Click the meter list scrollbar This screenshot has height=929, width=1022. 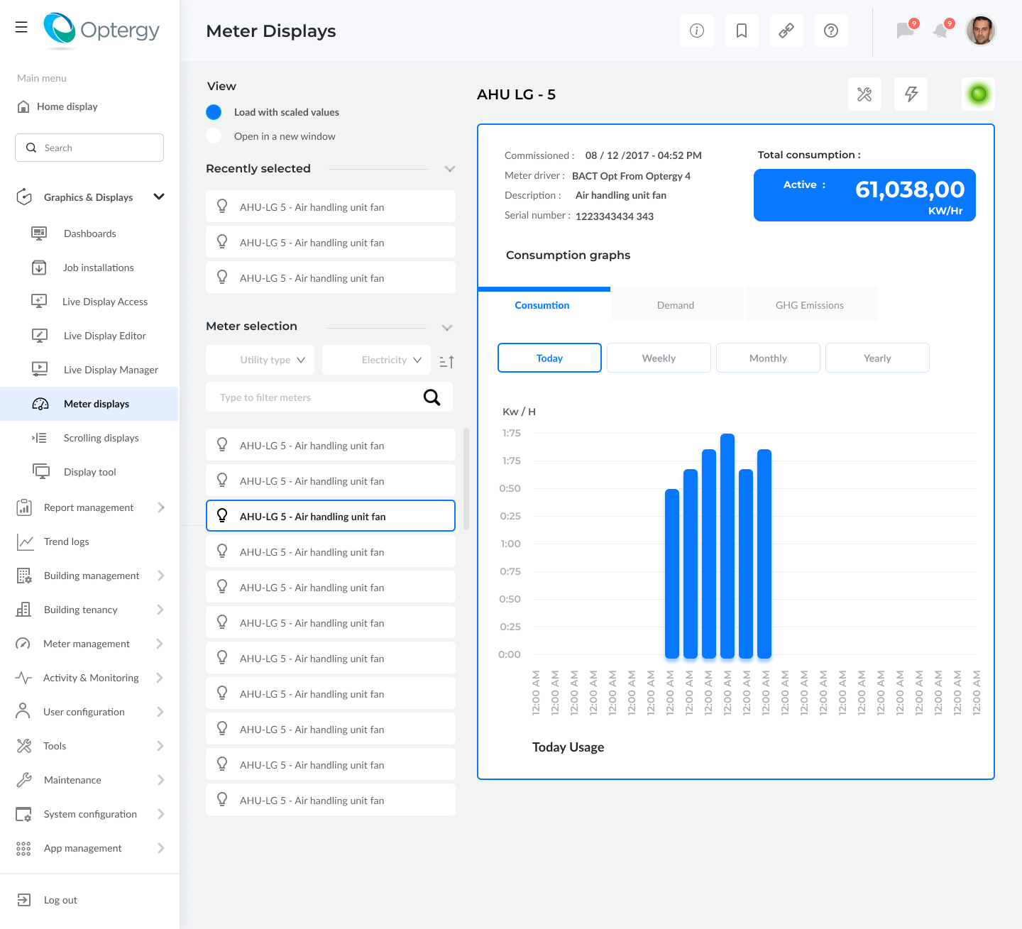pos(466,479)
